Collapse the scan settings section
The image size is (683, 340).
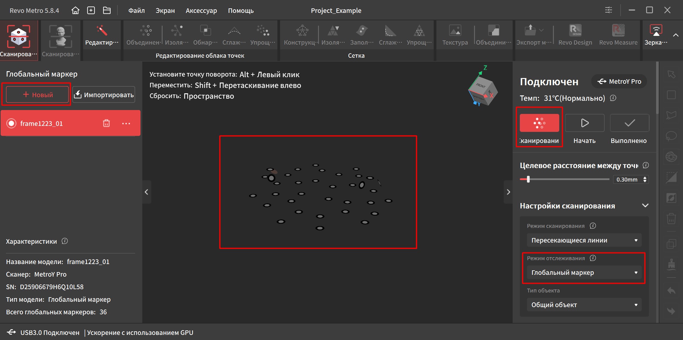(645, 205)
